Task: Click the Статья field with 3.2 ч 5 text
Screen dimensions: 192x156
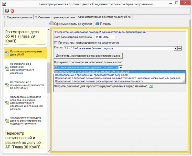Action: tap(119, 48)
